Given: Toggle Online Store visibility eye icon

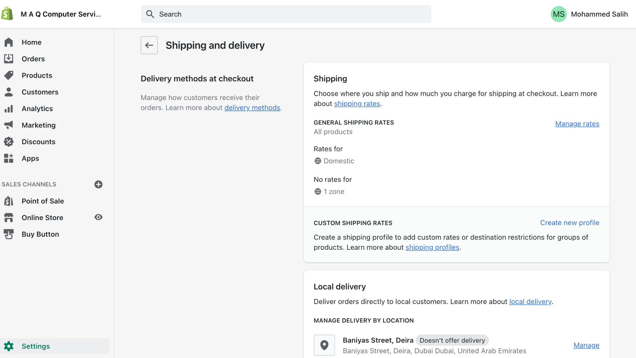Looking at the screenshot, I should 98,217.
